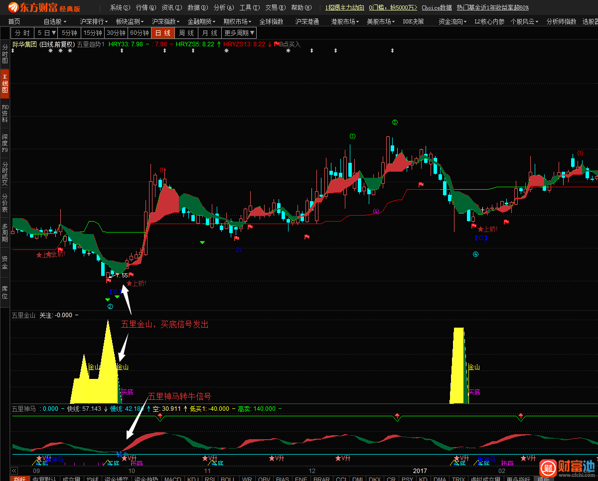598x481 pixels.
Task: Switch to 分时 period tab
Action: [22, 33]
